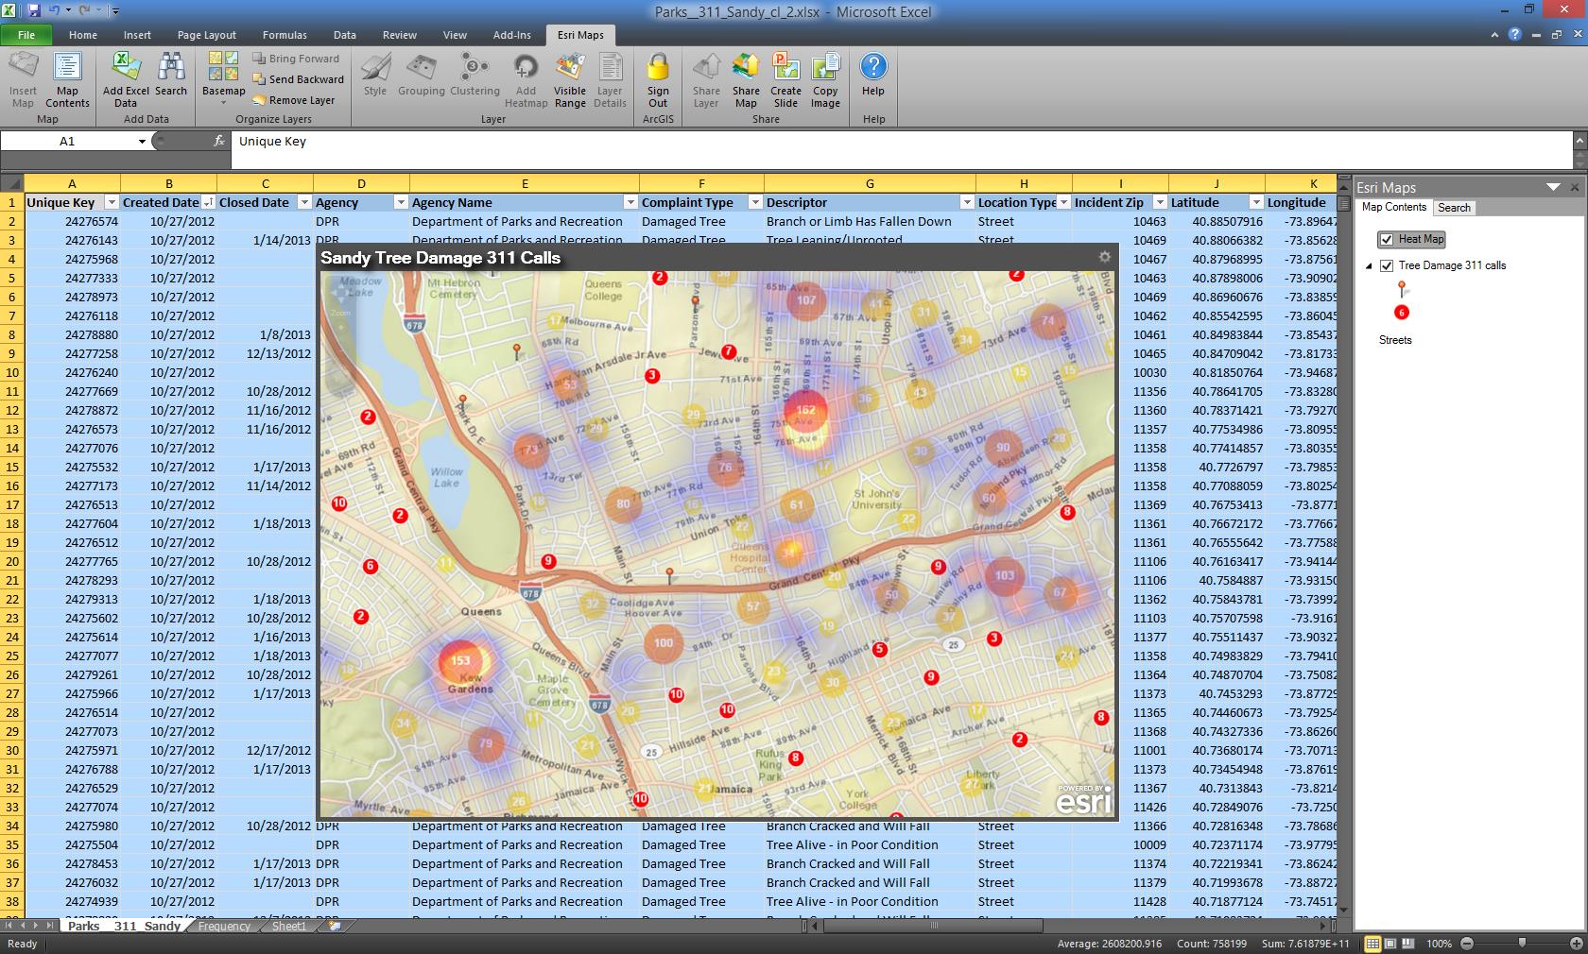Screen dimensions: 1588x954
Task: Open the Complaint Type filter dropdown
Action: pos(755,202)
